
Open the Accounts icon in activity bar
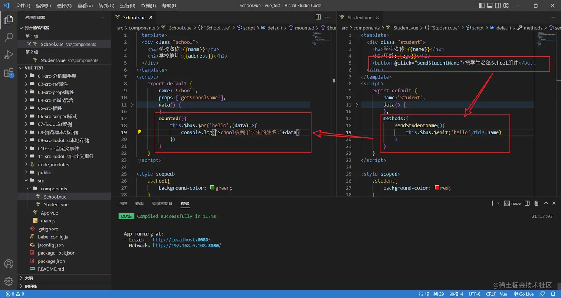pos(9,264)
